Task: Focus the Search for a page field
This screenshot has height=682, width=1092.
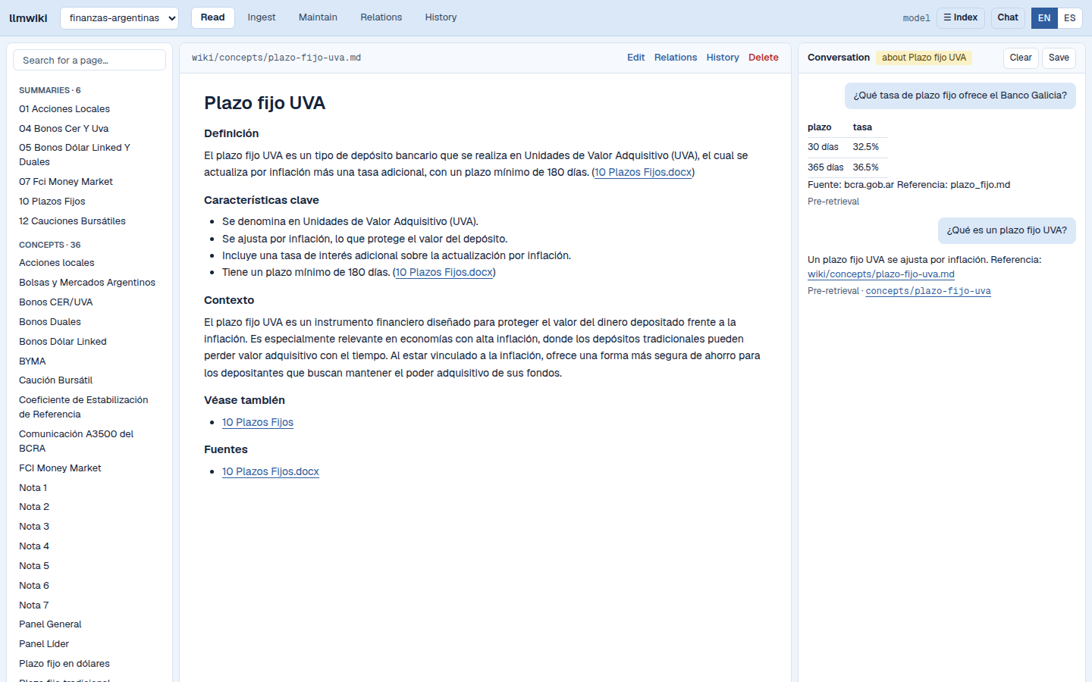Action: coord(89,60)
